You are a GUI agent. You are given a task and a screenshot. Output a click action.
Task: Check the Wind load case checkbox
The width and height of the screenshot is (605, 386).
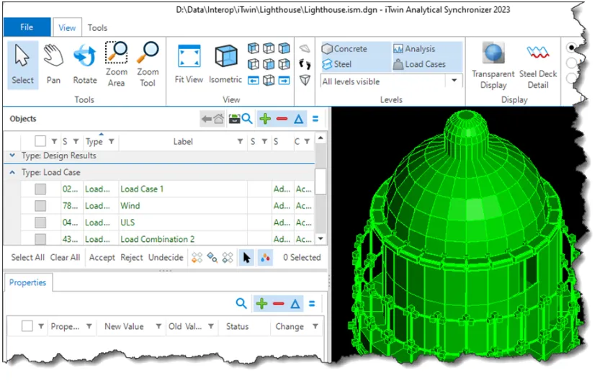point(40,206)
